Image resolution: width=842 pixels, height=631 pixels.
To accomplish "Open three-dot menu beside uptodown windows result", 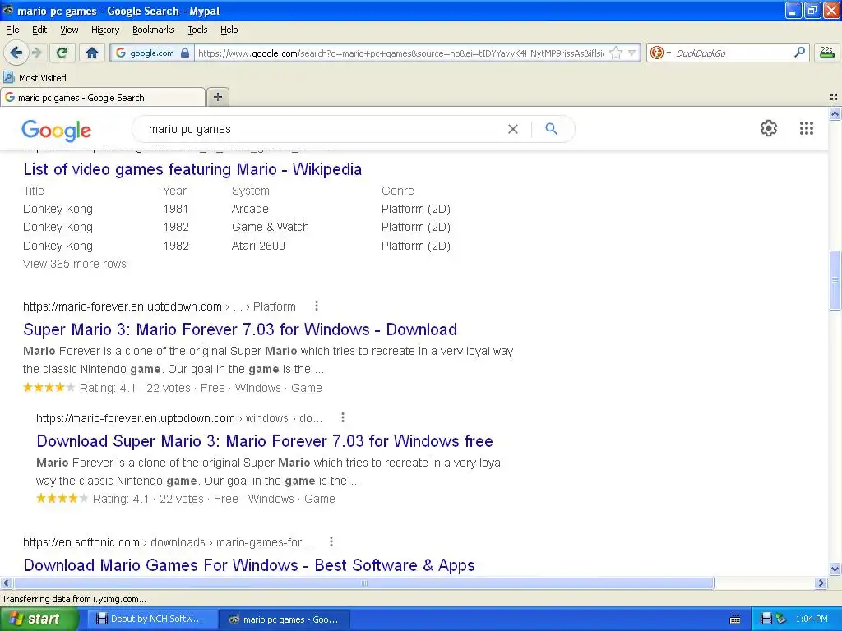I will tap(343, 417).
